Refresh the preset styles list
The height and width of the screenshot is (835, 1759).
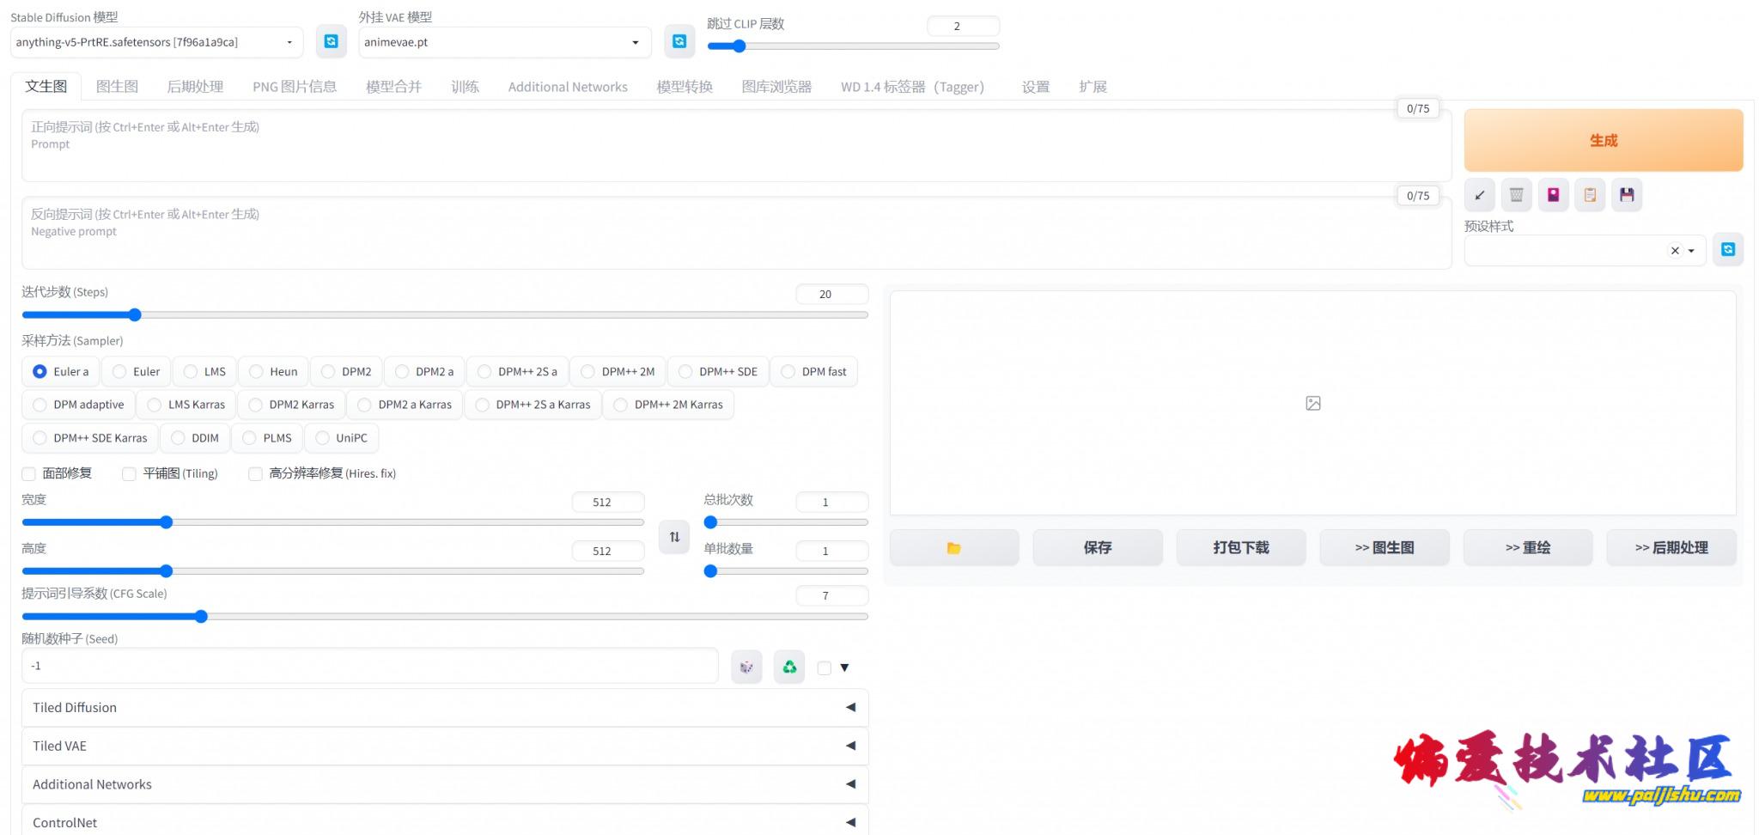pyautogui.click(x=1728, y=249)
